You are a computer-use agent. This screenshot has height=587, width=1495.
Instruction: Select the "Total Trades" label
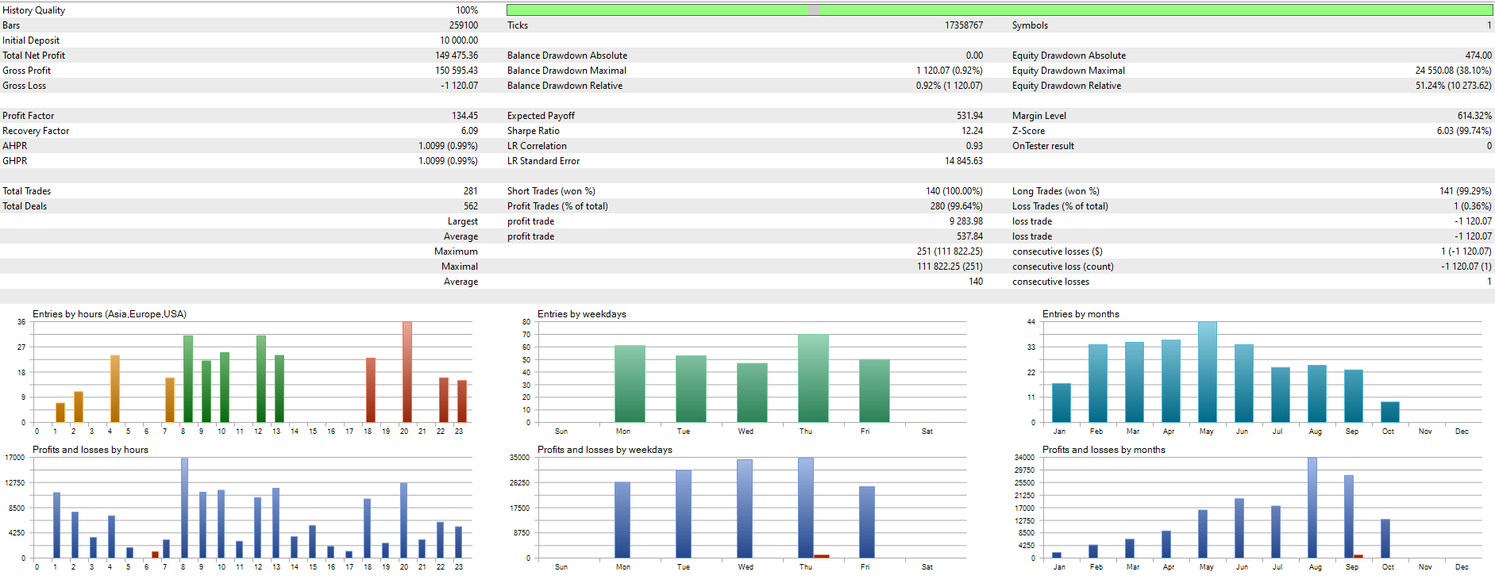click(26, 191)
